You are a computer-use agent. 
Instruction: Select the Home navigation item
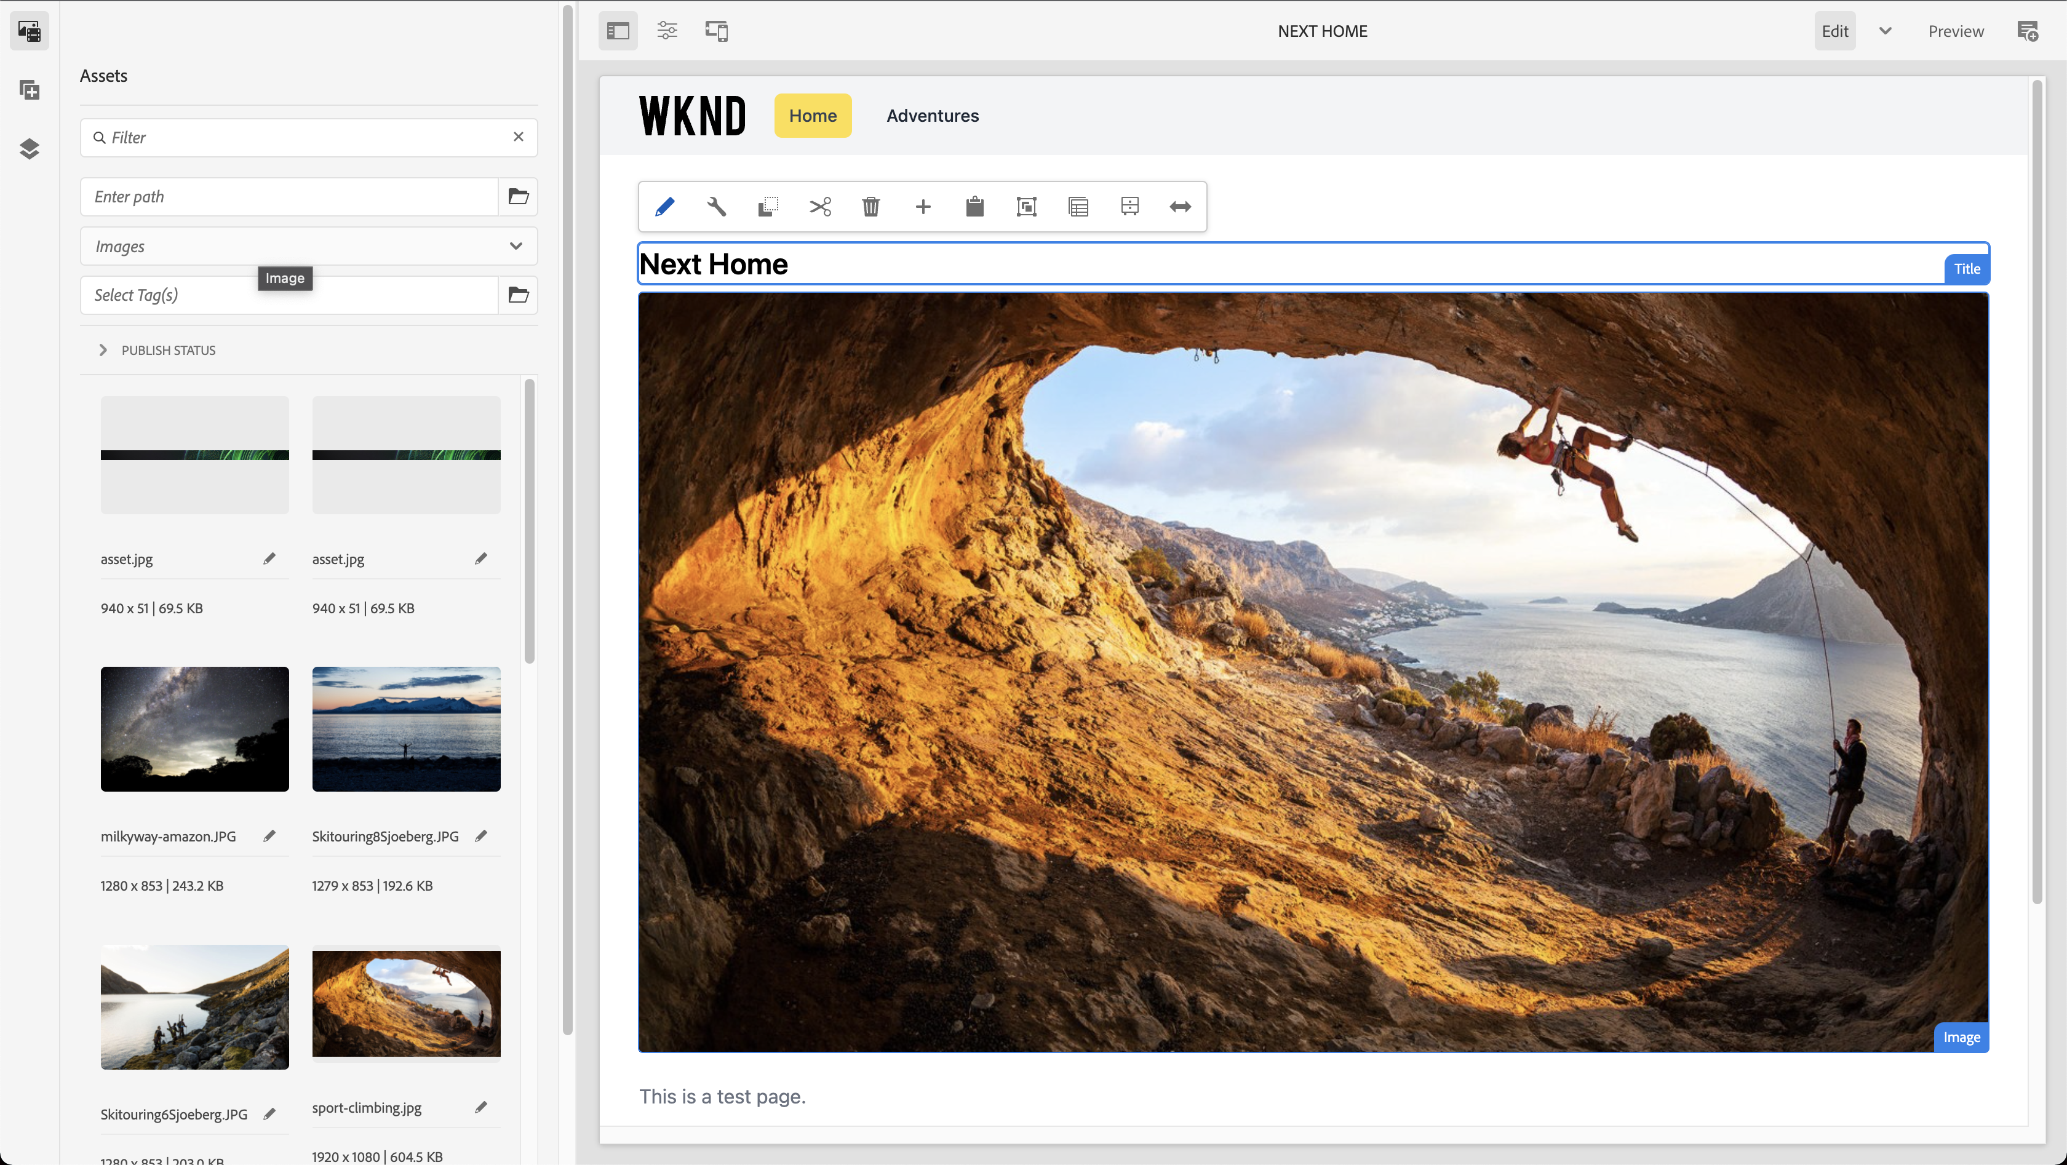tap(812, 116)
